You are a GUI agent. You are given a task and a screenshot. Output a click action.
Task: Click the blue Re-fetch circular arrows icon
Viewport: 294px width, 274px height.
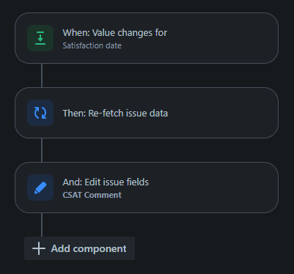pyautogui.click(x=40, y=113)
